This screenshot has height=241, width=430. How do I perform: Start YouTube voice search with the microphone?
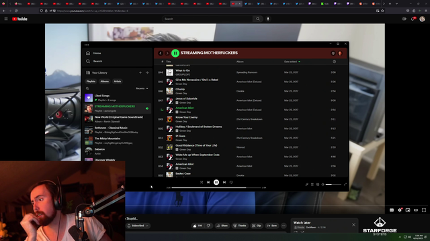tap(268, 19)
